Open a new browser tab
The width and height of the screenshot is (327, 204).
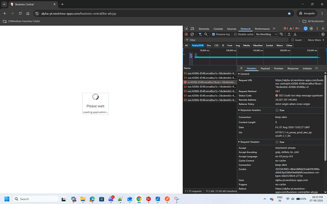62,4
